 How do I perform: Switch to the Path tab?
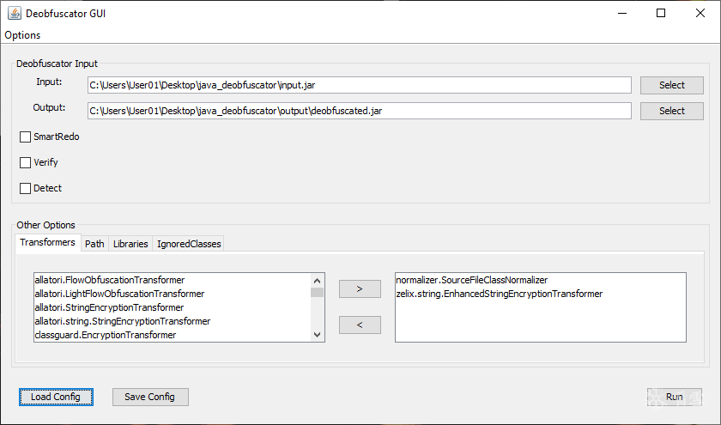[x=94, y=244]
